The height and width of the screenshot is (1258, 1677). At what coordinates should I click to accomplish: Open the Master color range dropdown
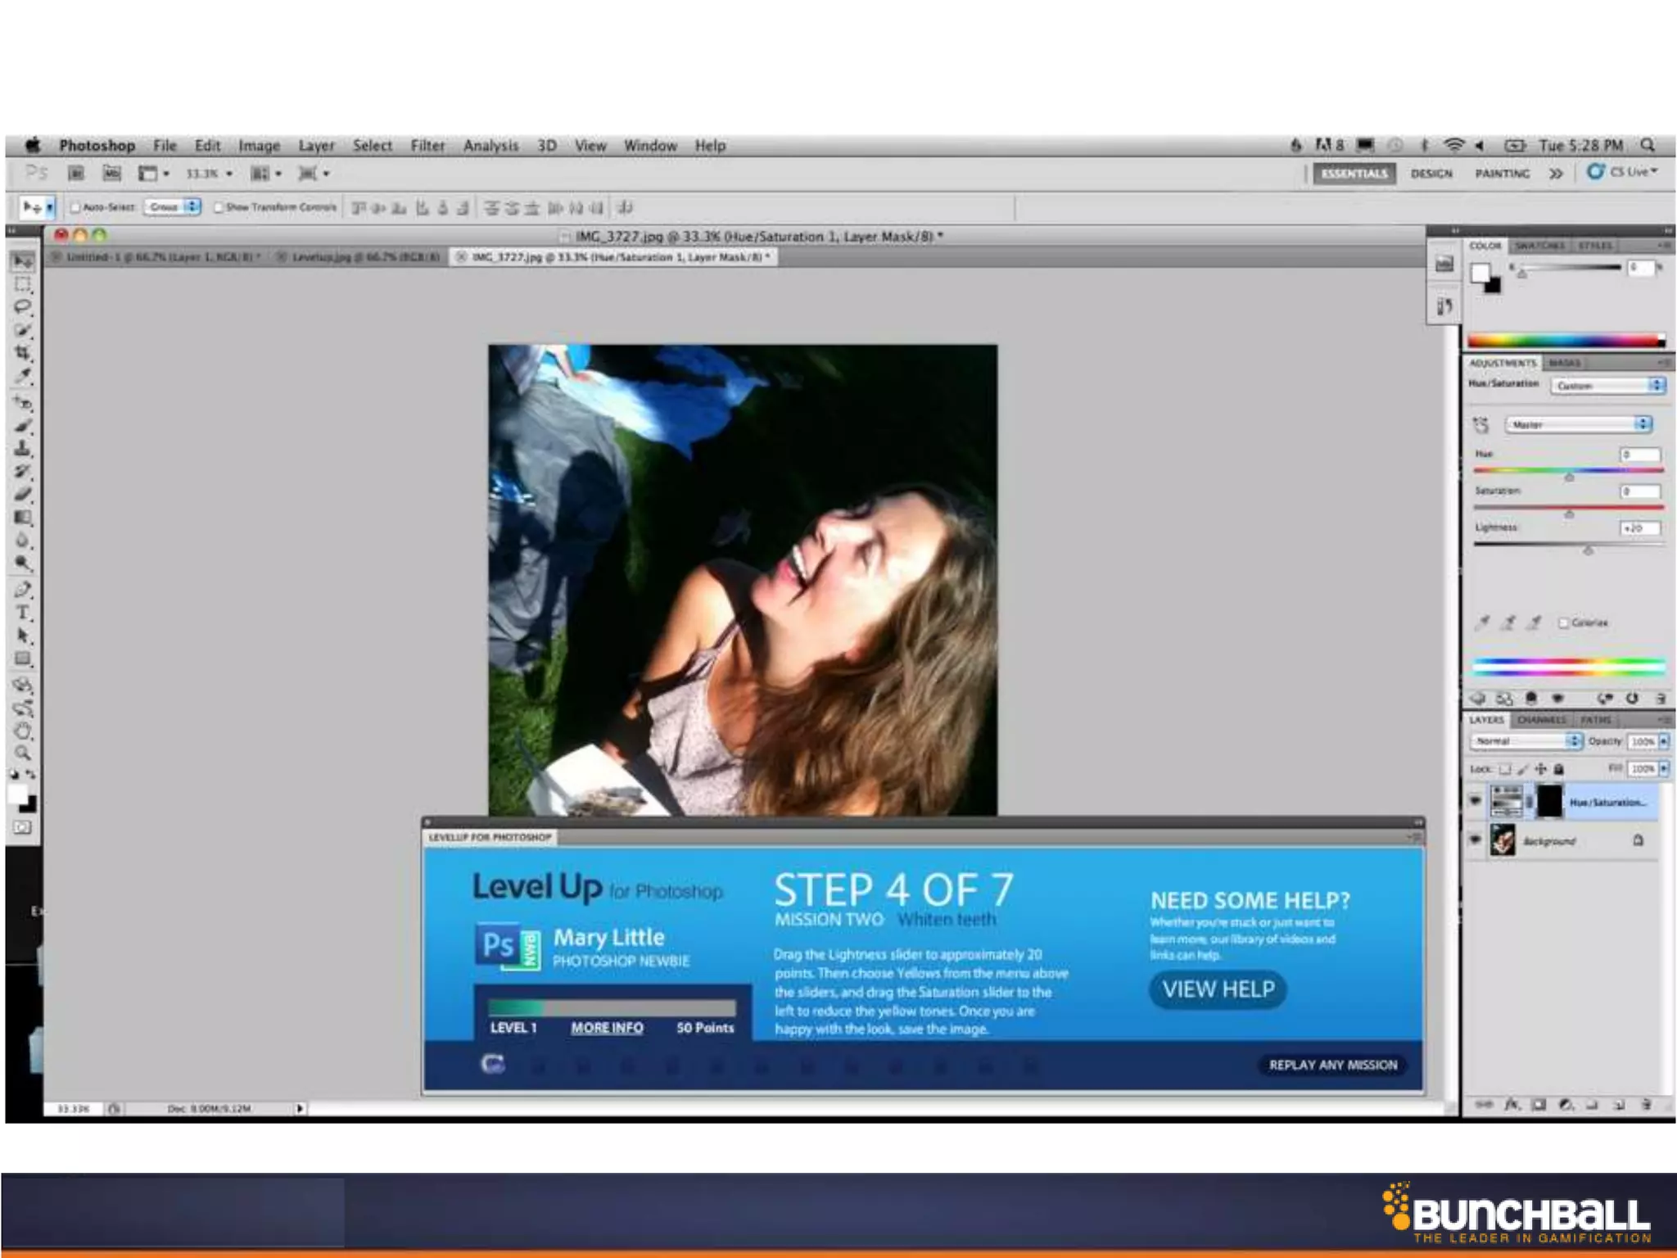[x=1578, y=424]
